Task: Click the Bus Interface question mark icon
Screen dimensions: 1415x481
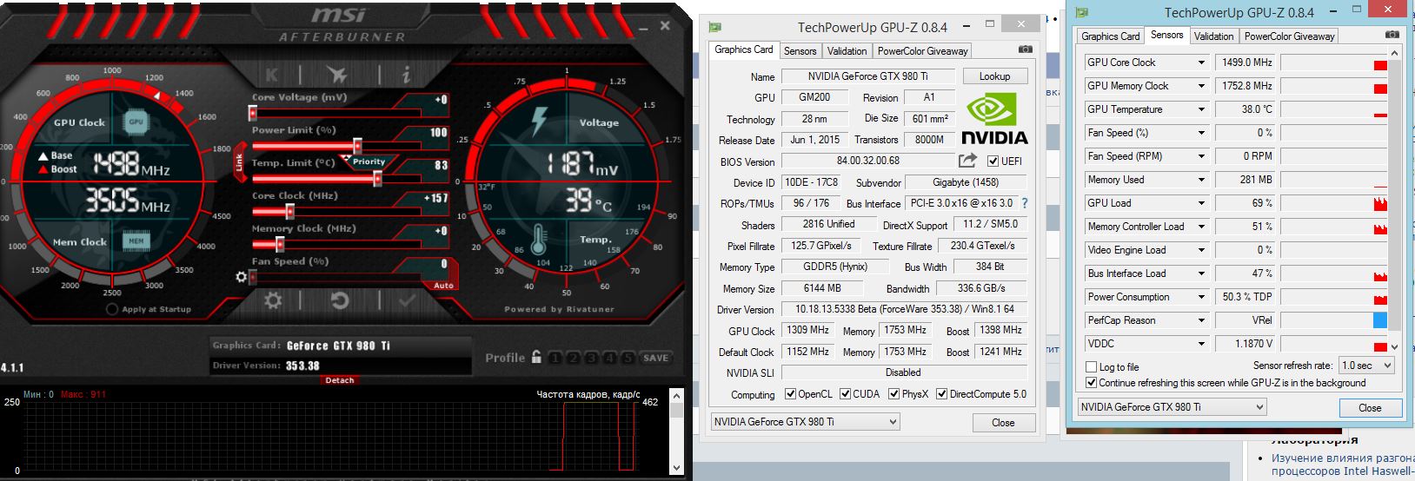Action: click(1025, 203)
